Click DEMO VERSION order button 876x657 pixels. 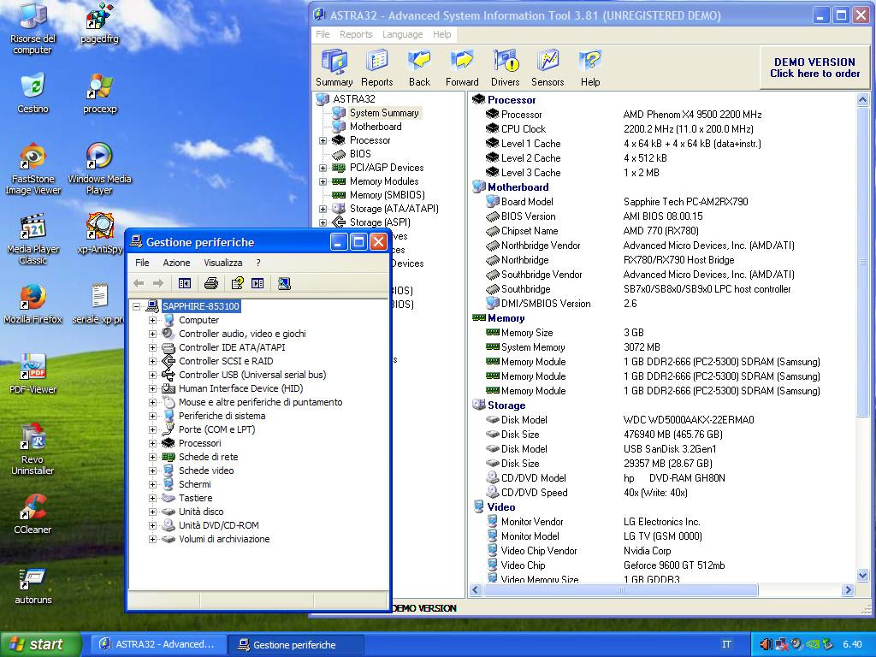814,68
